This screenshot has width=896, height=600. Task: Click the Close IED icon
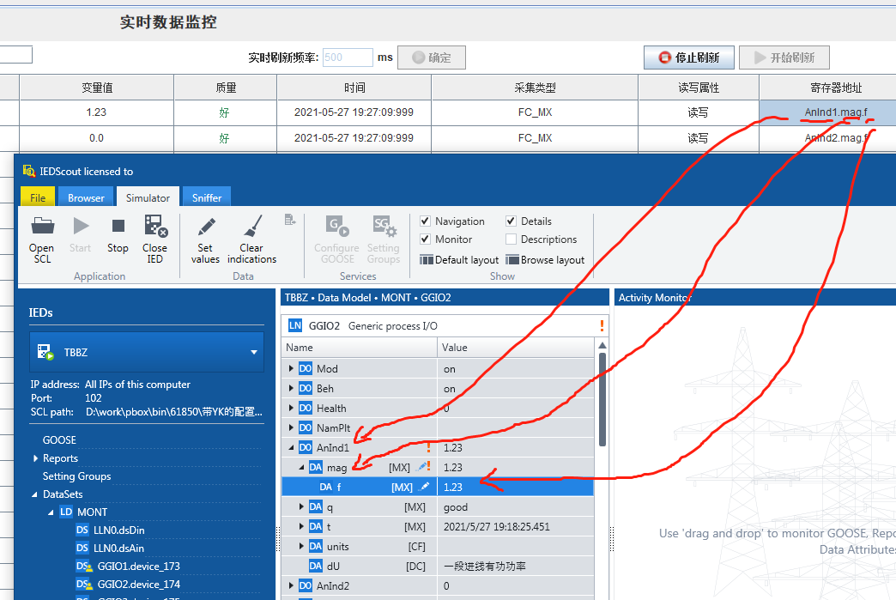(x=155, y=227)
